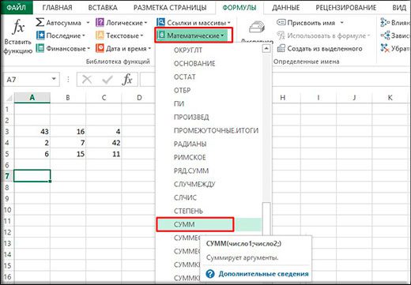The image size is (411, 285).
Task: Open the ФАЙЛ tab
Action: (16, 7)
